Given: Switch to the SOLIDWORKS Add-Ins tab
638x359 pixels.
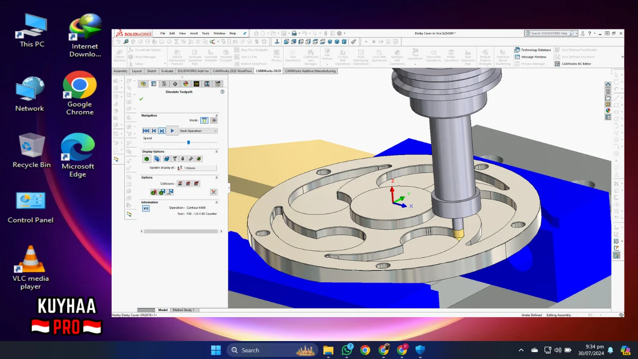Looking at the screenshot, I should 193,71.
